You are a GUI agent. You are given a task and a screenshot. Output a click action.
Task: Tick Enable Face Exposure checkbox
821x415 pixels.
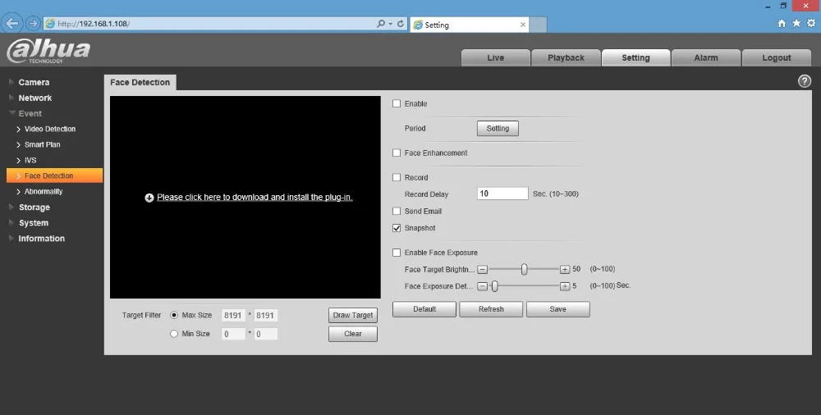[397, 253]
